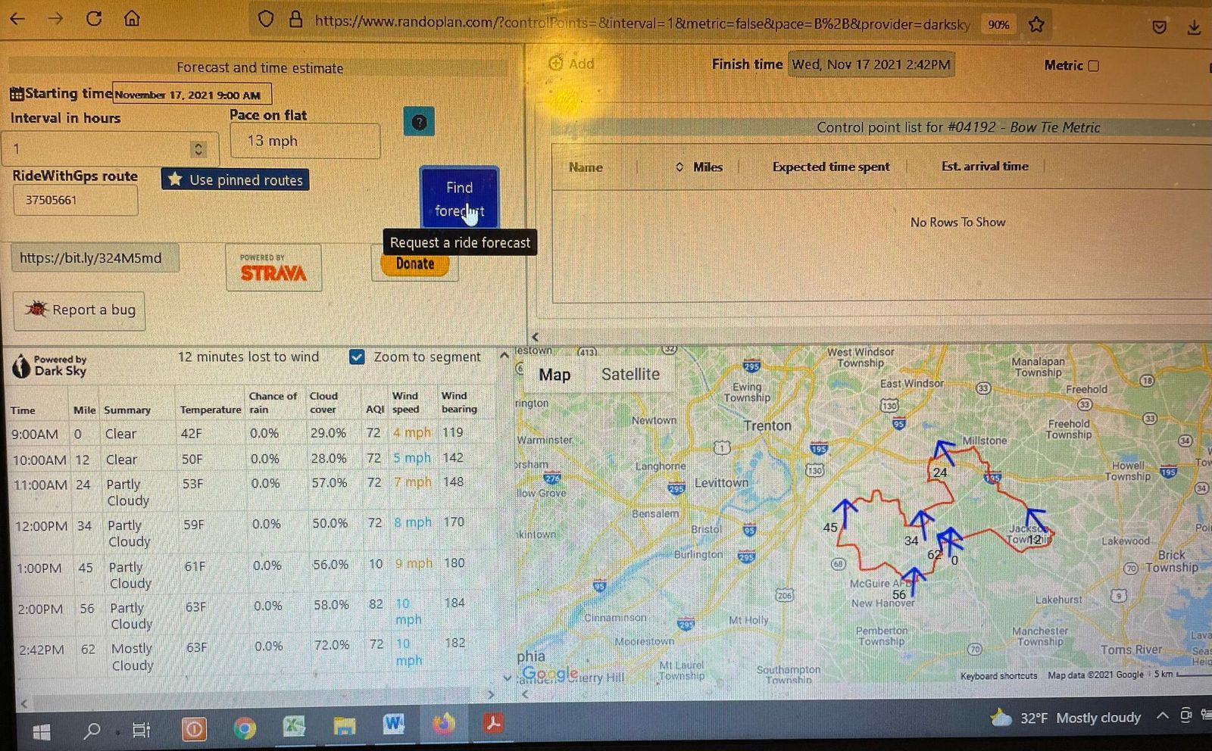Switch the map to Satellite view

point(629,374)
